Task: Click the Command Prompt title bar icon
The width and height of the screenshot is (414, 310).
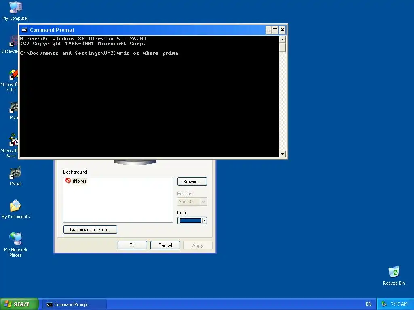Action: [x=24, y=30]
